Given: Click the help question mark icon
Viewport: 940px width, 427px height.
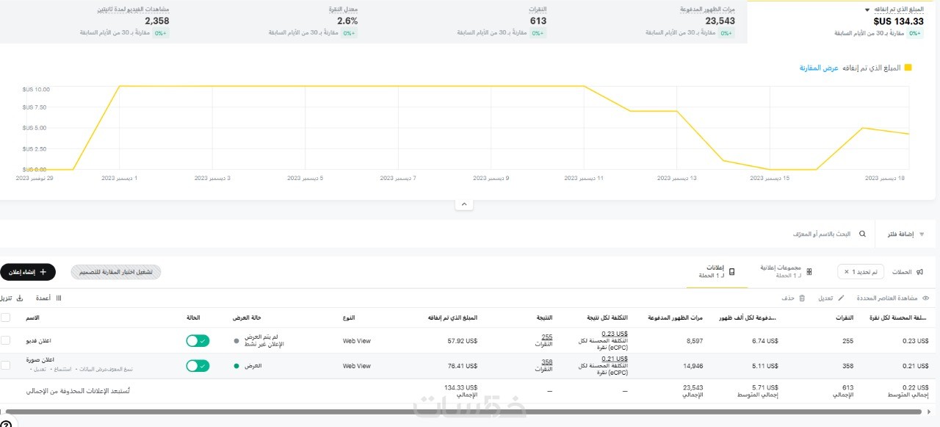Looking at the screenshot, I should (x=6, y=424).
